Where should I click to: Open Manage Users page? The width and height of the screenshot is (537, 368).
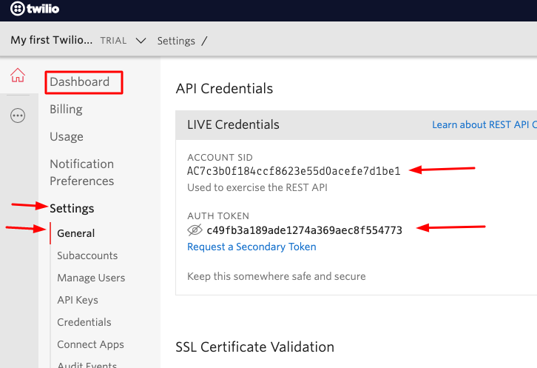[91, 278]
